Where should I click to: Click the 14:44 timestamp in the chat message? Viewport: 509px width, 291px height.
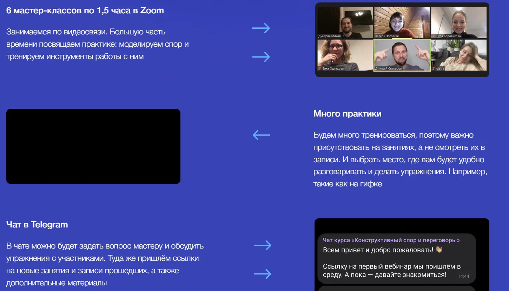coord(463,276)
